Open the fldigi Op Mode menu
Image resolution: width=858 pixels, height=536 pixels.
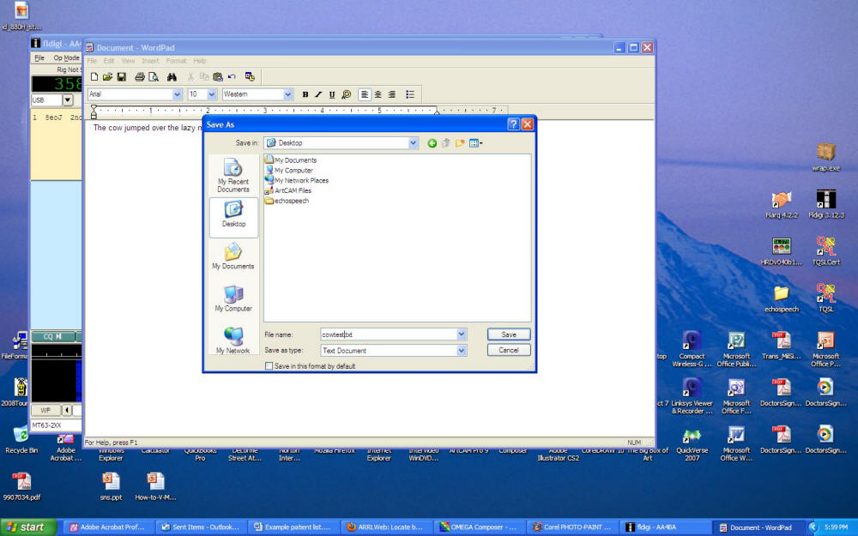pos(66,58)
